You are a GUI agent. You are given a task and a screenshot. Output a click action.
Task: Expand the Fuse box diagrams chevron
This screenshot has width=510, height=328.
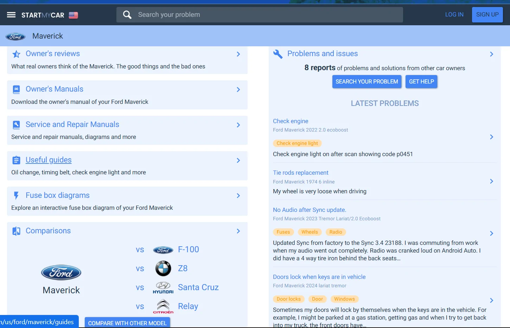238,196
